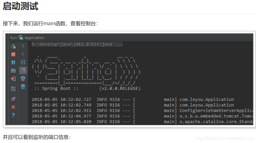Screen dimensions: 256x143
Task: Click the up stack trace arrow
Action: pyautogui.click(x=23, y=46)
